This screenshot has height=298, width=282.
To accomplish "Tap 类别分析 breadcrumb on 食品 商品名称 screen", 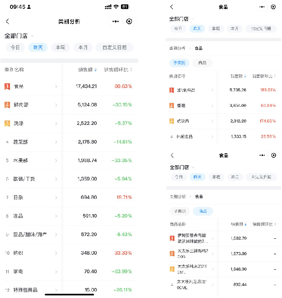I will pos(178,197).
